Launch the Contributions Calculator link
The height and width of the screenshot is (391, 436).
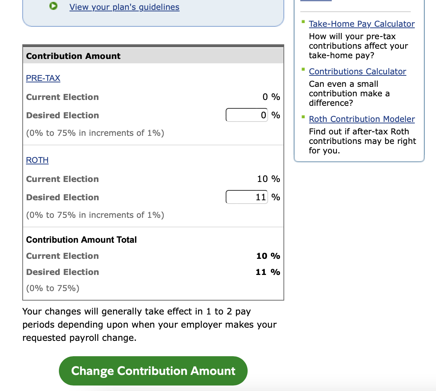357,71
